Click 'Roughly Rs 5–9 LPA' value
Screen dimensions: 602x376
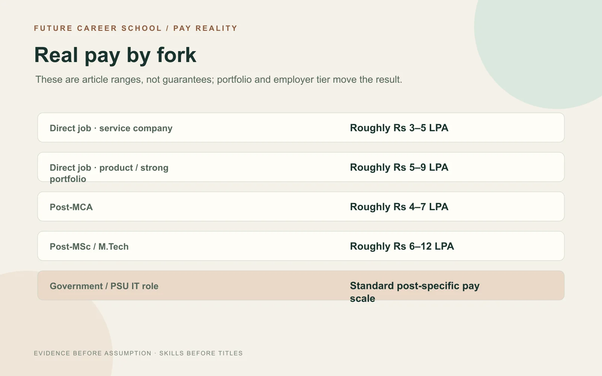coord(399,167)
